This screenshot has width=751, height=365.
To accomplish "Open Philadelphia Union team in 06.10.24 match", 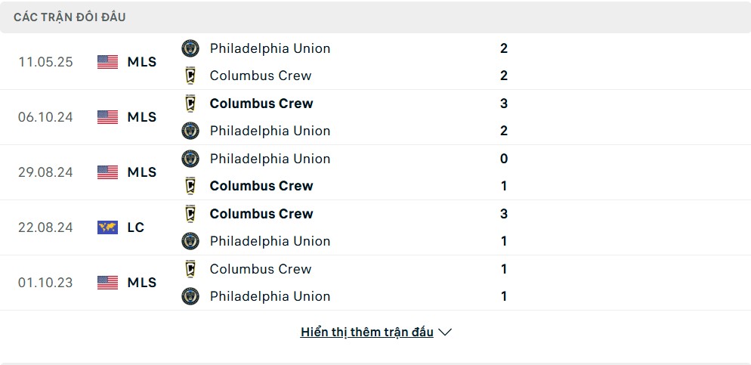I will pos(270,131).
